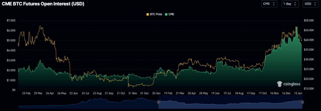Click the green CME legend swatch
The height and width of the screenshot is (111, 321).
(x=166, y=14)
